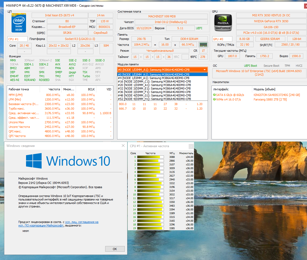Click the Intel C612 (Wellsburg-G) chipset field
The width and height of the screenshot is (307, 260).
pos(171,22)
